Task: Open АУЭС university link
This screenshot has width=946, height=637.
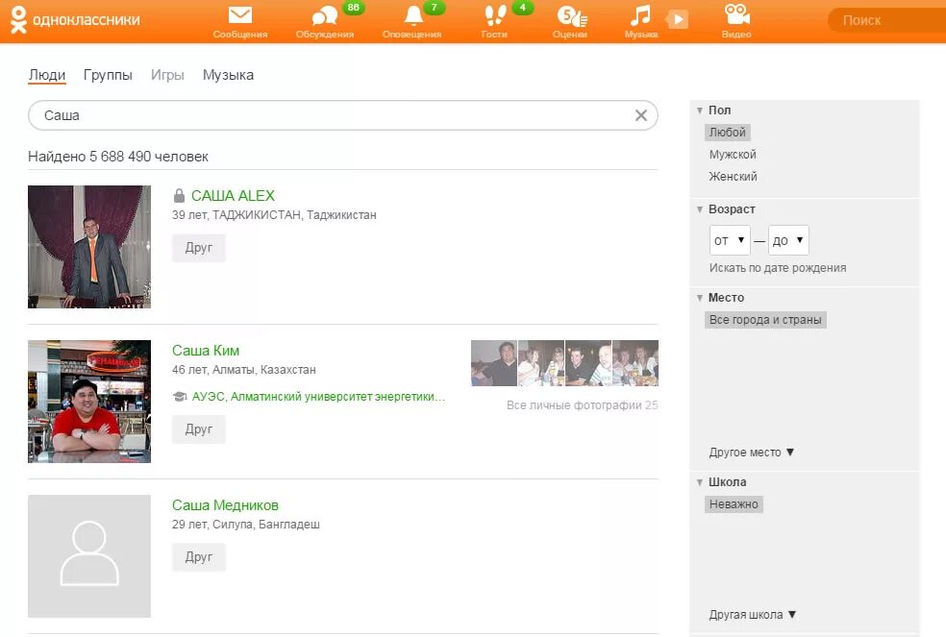Action: [x=318, y=396]
